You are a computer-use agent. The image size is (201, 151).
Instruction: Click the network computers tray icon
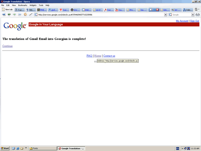click(x=185, y=148)
